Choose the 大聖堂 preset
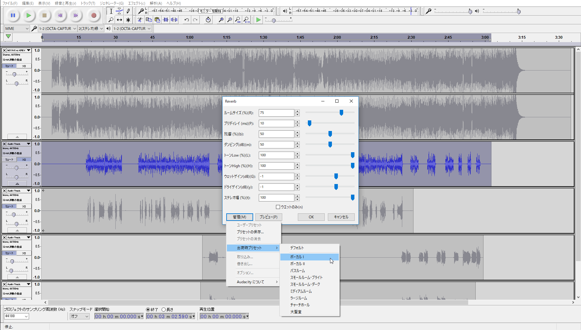This screenshot has height=330, width=581. (309, 312)
